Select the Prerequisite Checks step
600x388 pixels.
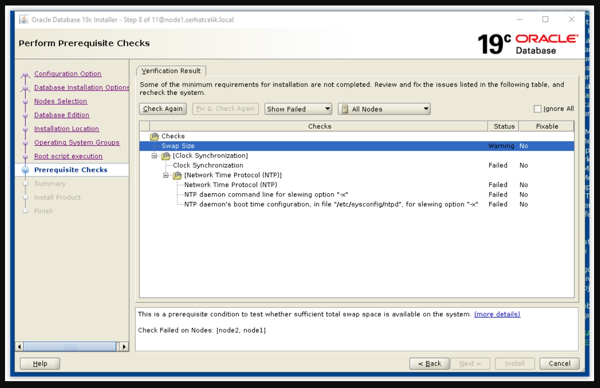point(71,170)
